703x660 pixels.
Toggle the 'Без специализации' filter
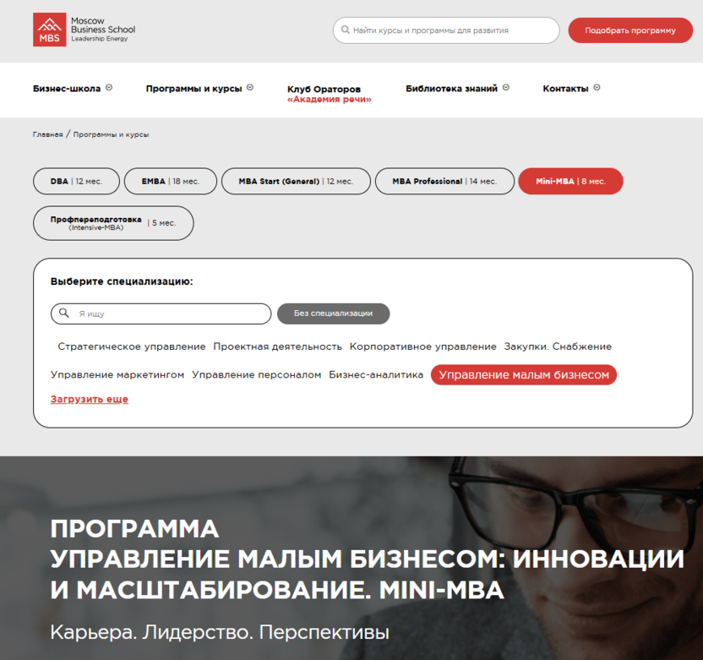(333, 314)
